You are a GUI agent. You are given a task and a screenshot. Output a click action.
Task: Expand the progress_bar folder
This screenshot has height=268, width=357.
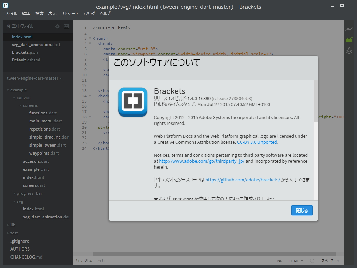point(15,193)
